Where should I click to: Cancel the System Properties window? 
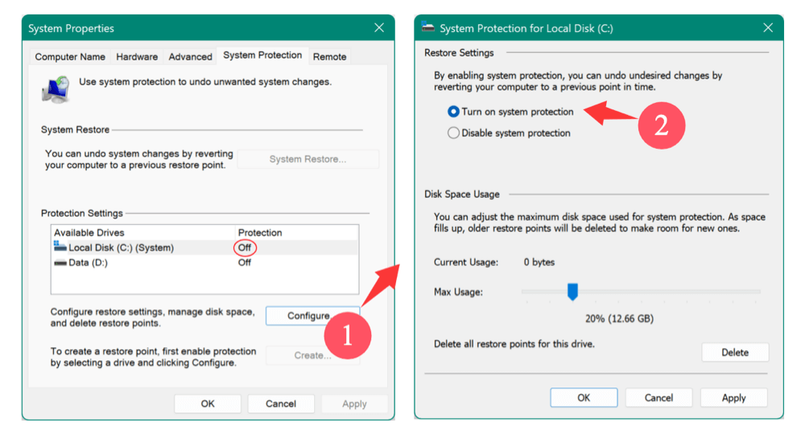tap(281, 404)
